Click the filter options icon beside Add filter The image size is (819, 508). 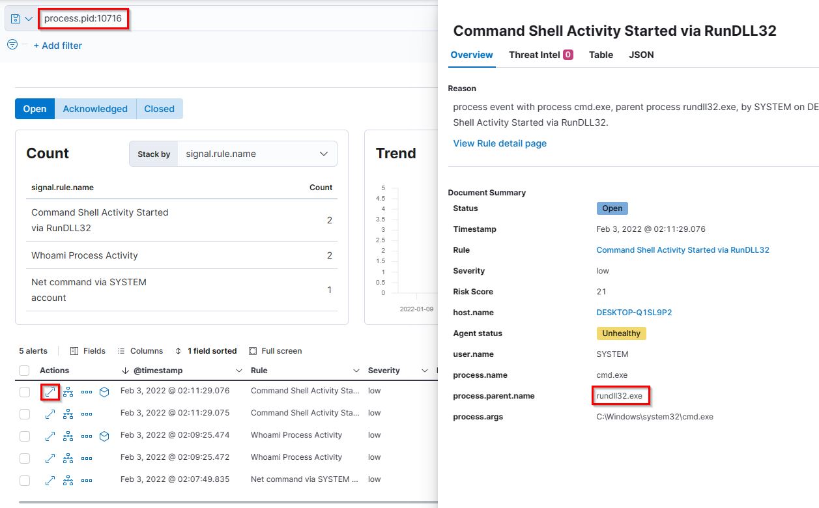pyautogui.click(x=12, y=45)
